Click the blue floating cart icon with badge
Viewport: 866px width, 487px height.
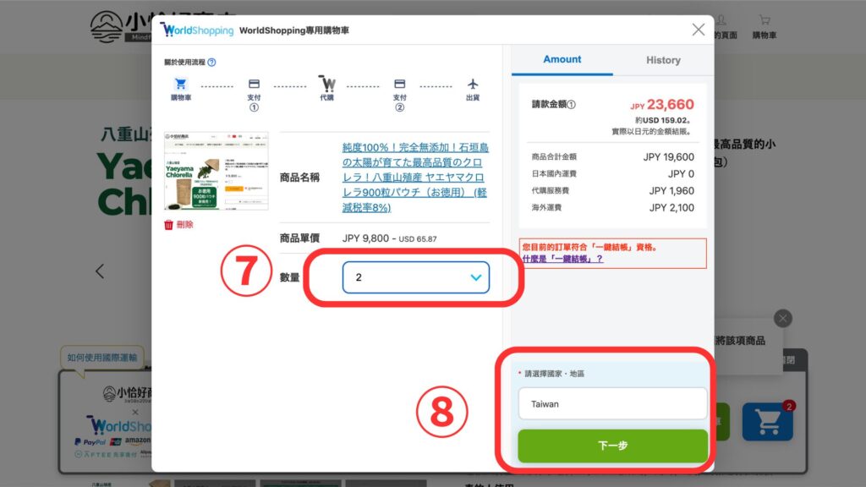pyautogui.click(x=767, y=422)
